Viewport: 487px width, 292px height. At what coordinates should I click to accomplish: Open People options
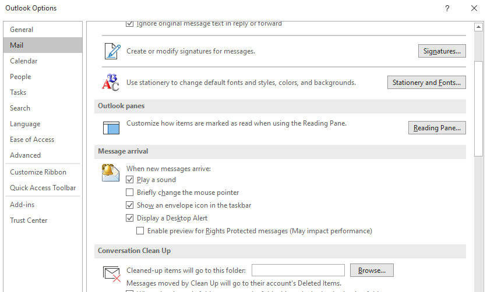click(x=43, y=77)
